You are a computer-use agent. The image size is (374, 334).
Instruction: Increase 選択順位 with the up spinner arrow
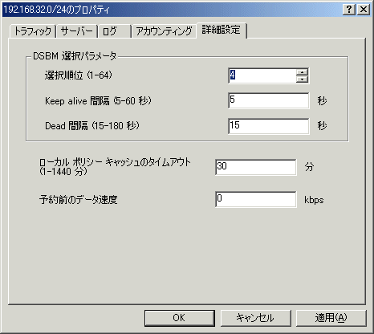302,72
